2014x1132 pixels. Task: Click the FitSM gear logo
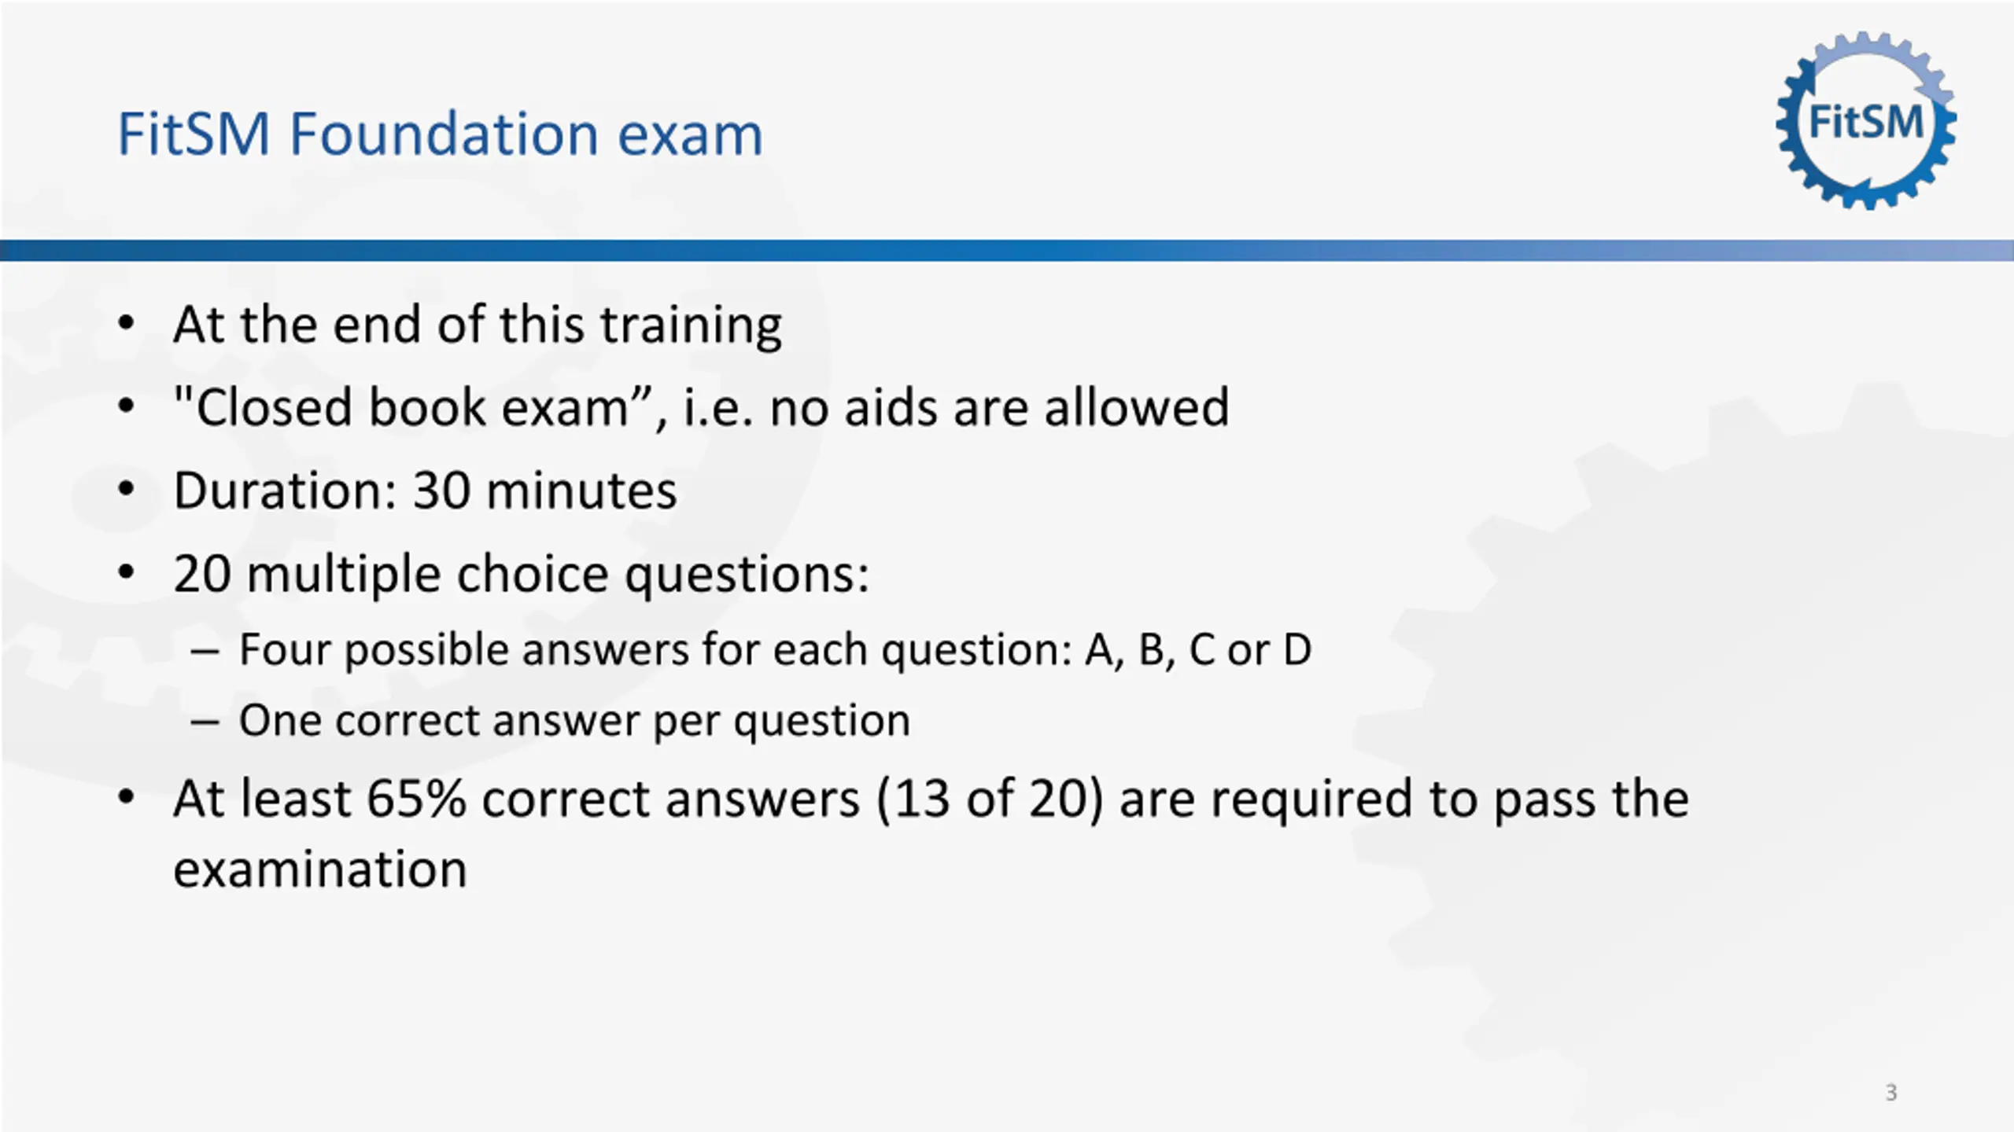click(1865, 121)
